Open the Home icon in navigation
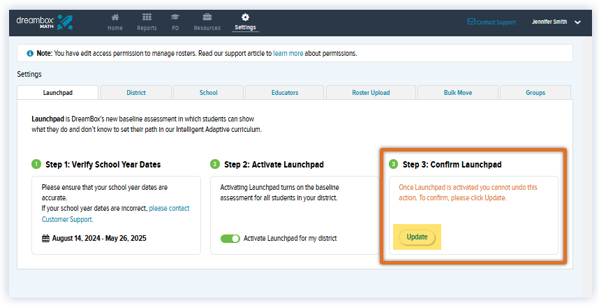This screenshot has width=599, height=305. [115, 17]
